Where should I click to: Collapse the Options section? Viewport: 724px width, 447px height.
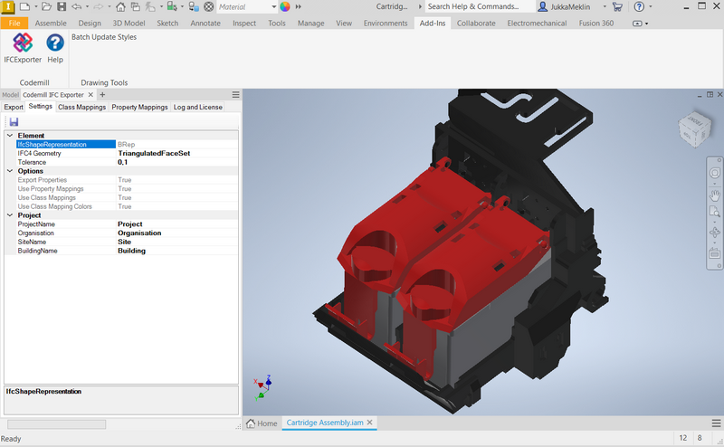click(10, 171)
